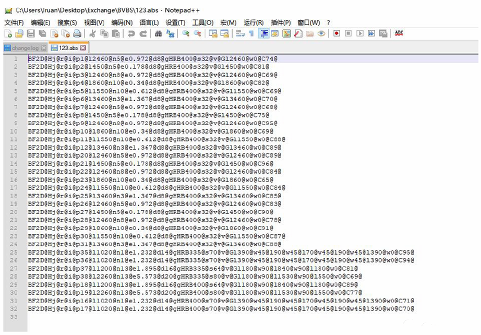The image size is (481, 335).
Task: Cut selected text with scissors icon
Action: click(x=92, y=33)
